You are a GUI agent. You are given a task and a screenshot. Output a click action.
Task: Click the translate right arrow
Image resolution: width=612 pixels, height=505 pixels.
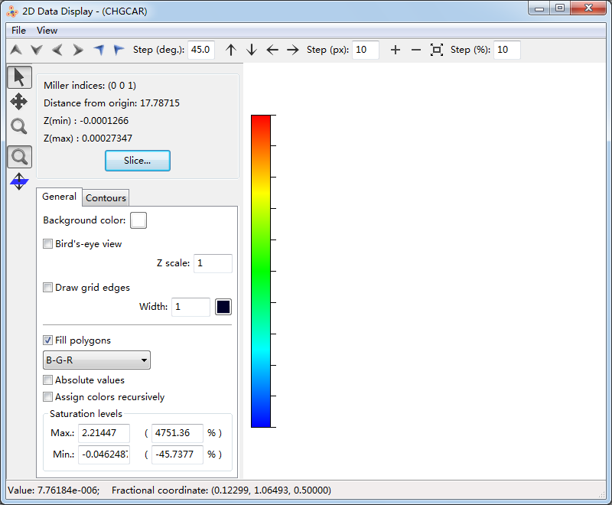point(293,50)
